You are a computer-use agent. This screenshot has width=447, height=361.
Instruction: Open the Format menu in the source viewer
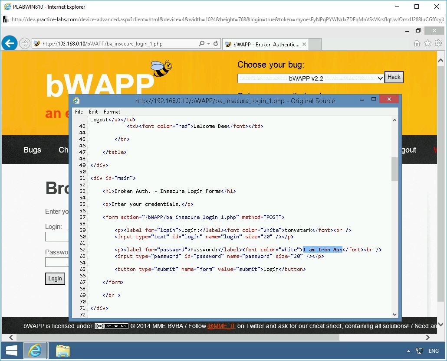[112, 111]
